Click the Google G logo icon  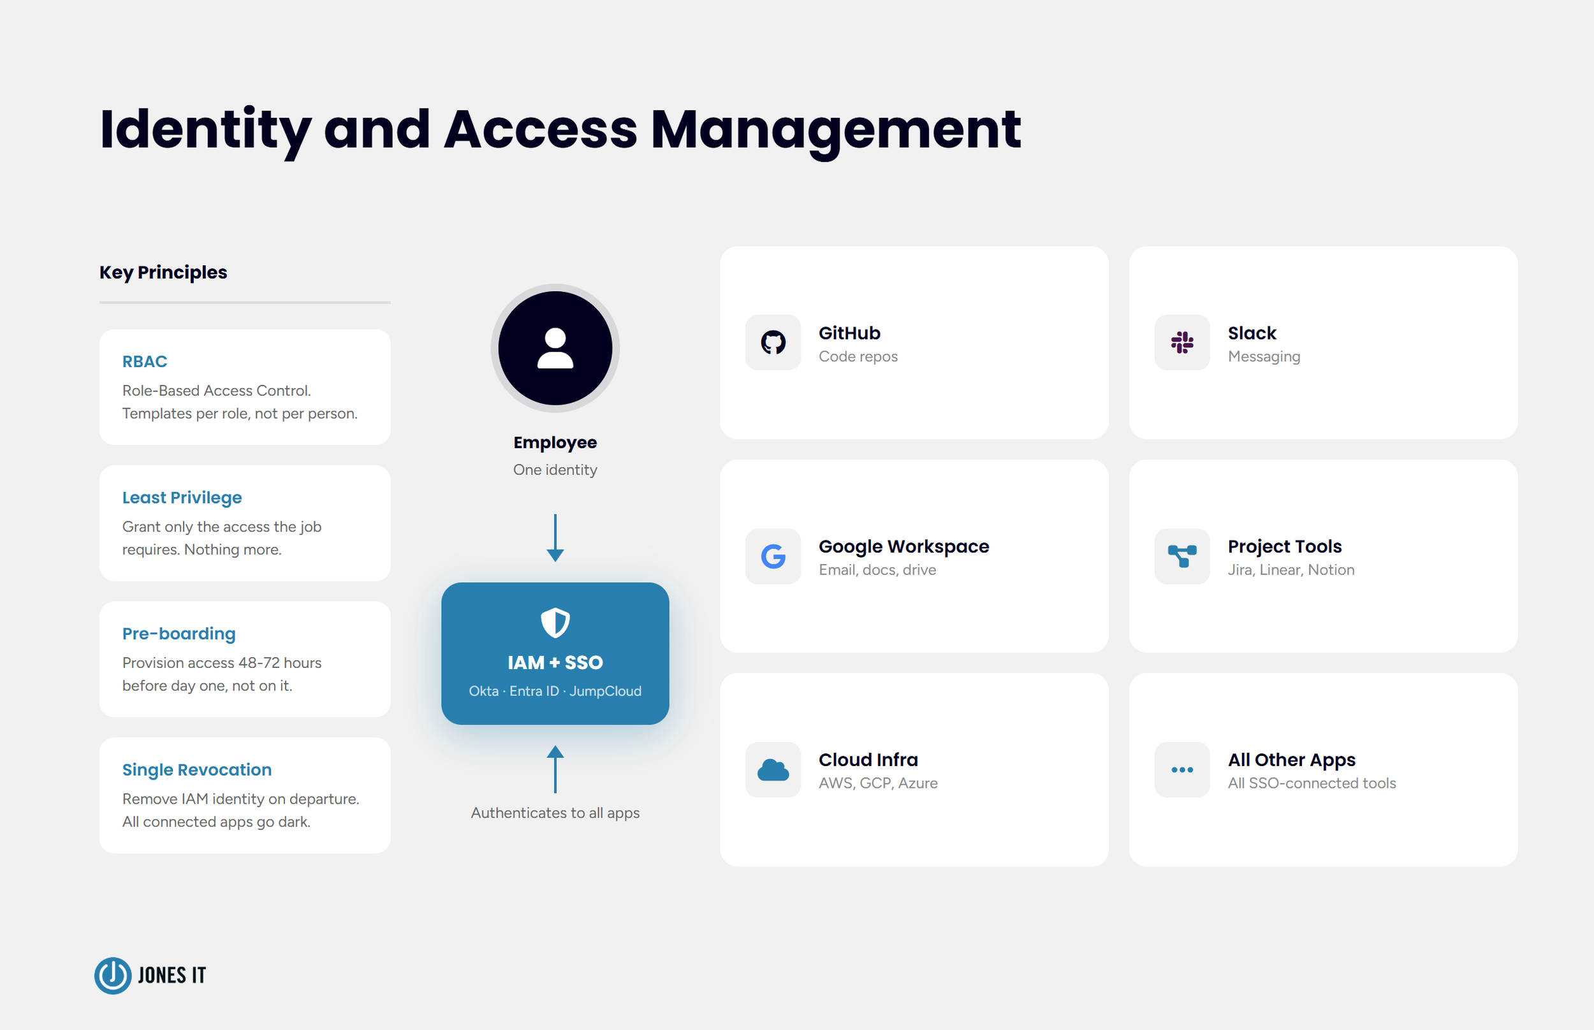(773, 556)
